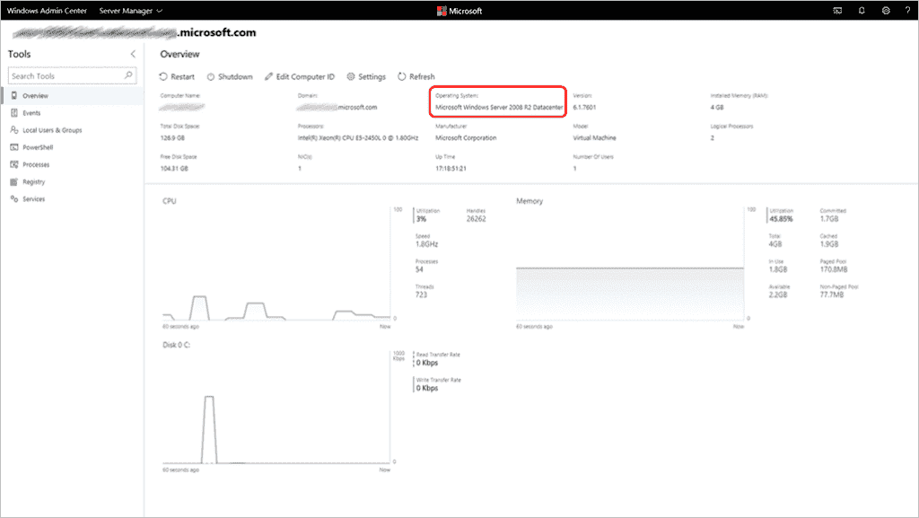Click the Shutdown button
Image resolution: width=919 pixels, height=518 pixels.
230,77
